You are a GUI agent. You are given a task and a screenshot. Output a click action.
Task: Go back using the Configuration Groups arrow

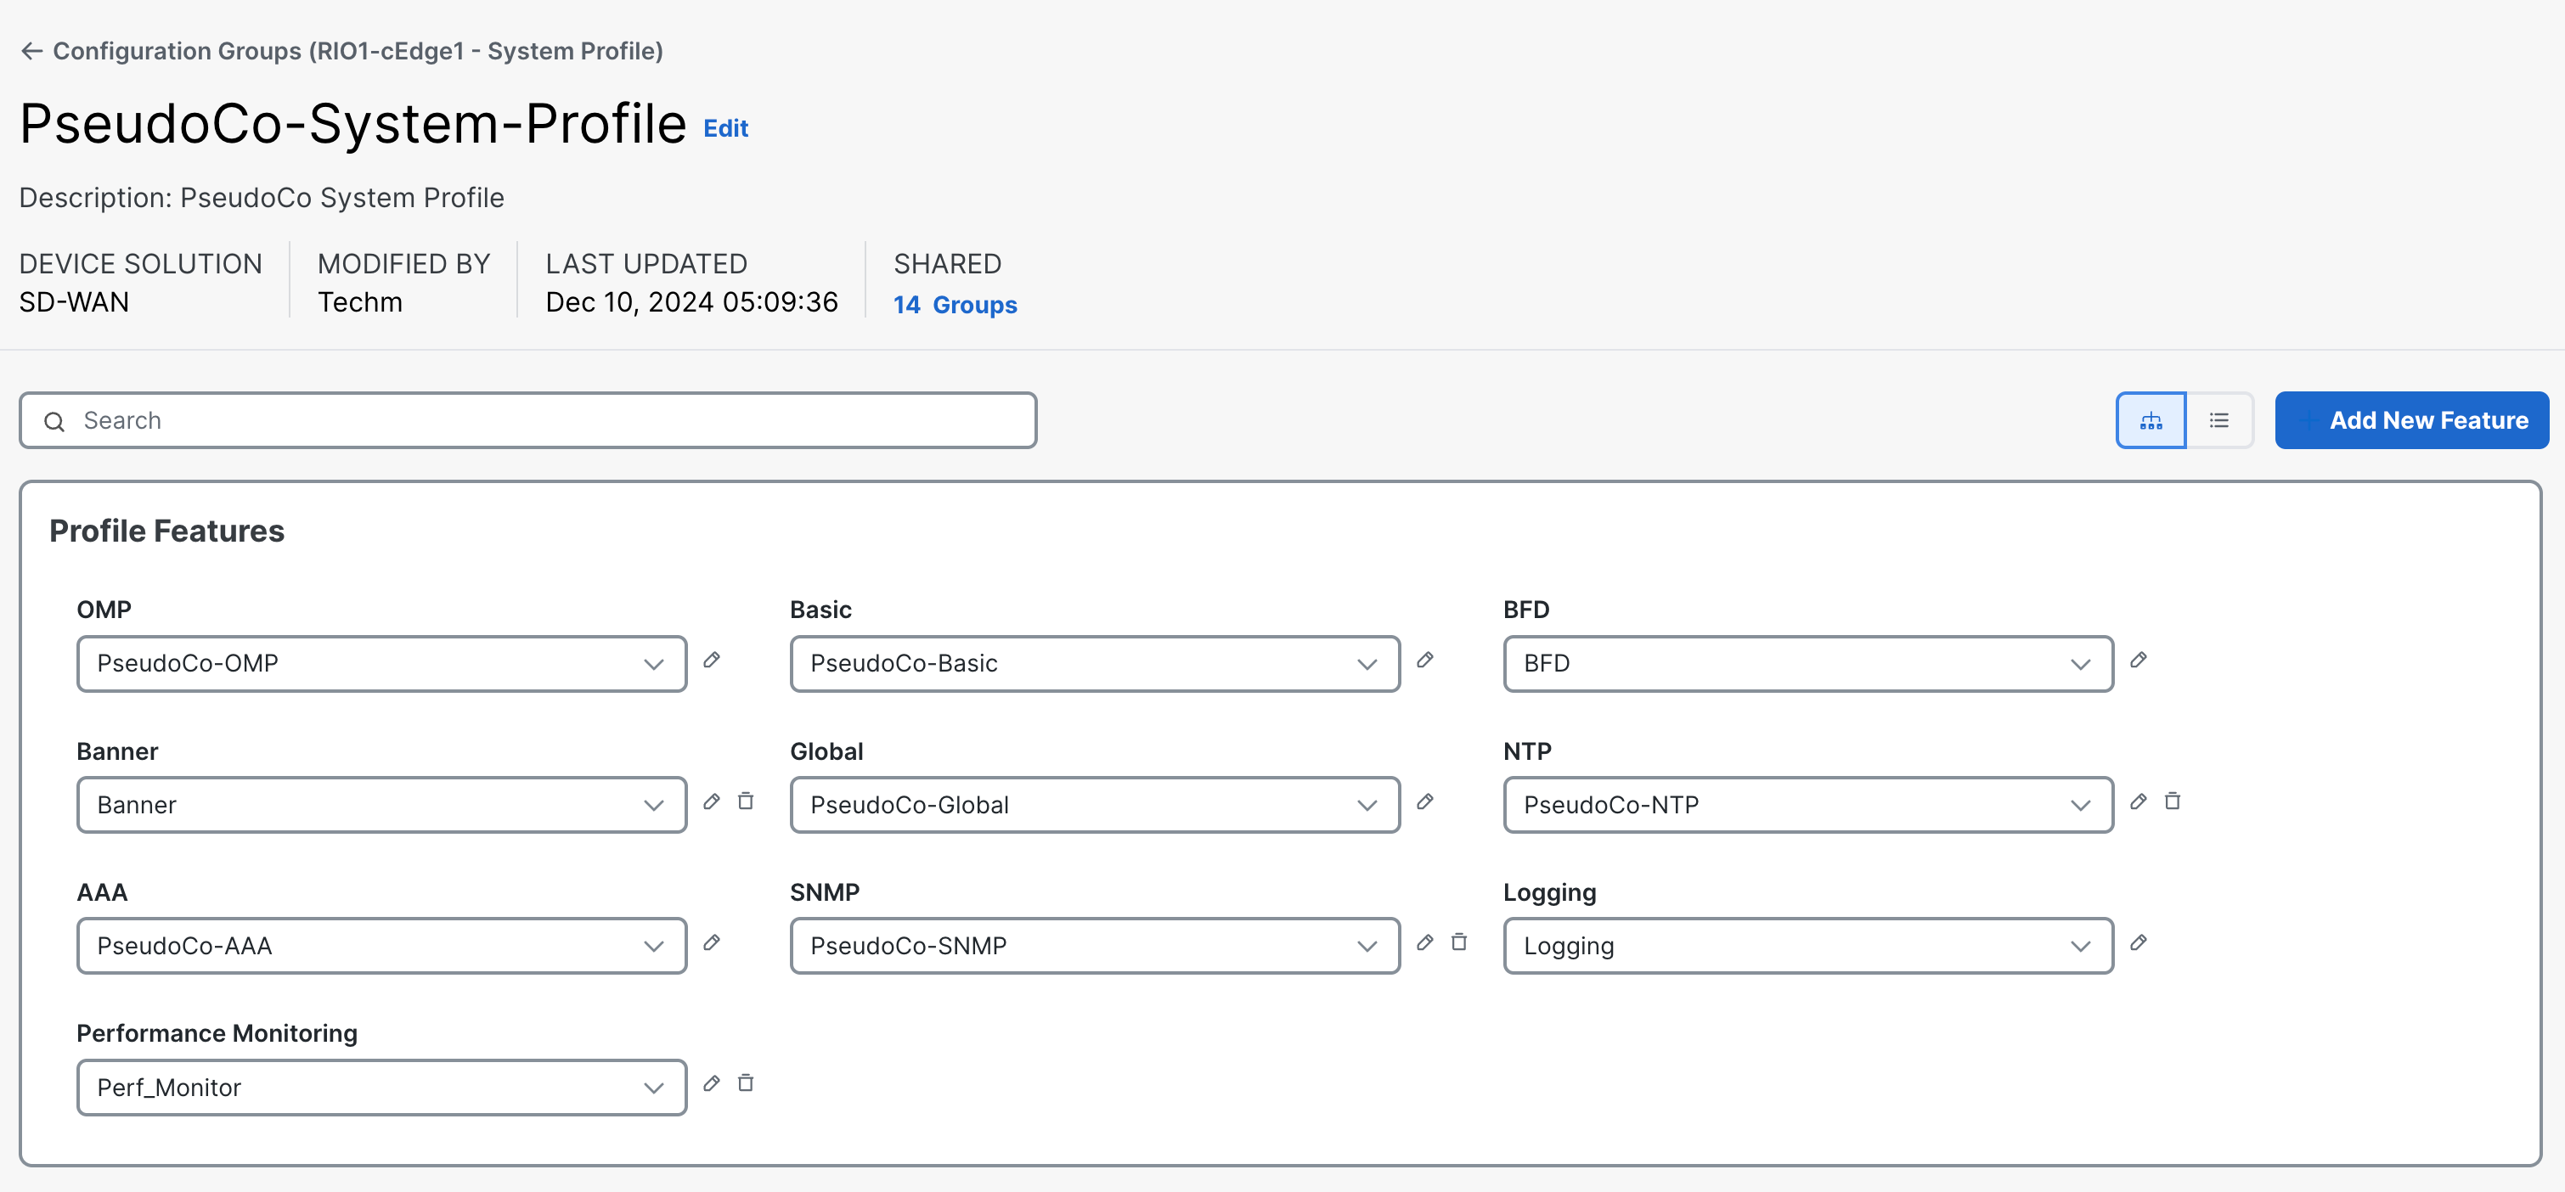[32, 51]
